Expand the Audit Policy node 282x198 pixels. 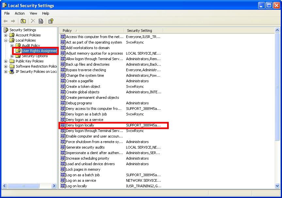click(x=12, y=46)
